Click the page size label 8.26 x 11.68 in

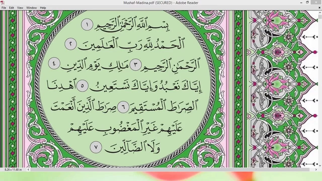13,170
